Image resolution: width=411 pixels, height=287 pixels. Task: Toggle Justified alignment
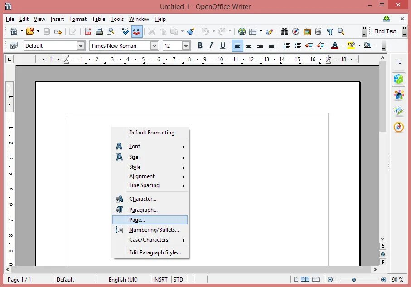(271, 46)
